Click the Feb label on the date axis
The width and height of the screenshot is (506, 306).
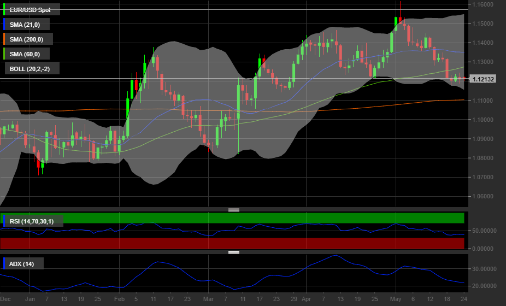coord(119,299)
